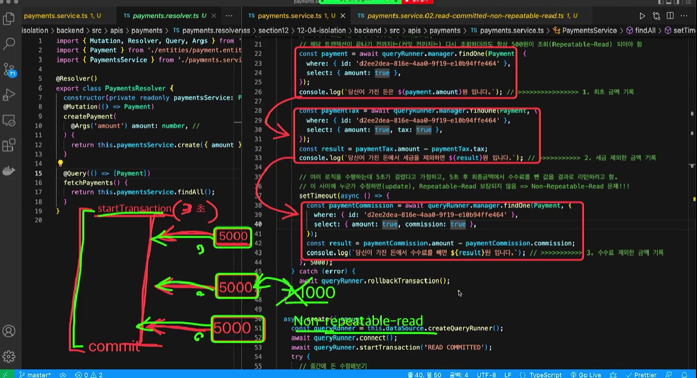Click 12-04-isolation breadcrumb segment
This screenshot has height=378, width=697.
pyautogui.click(x=321, y=31)
